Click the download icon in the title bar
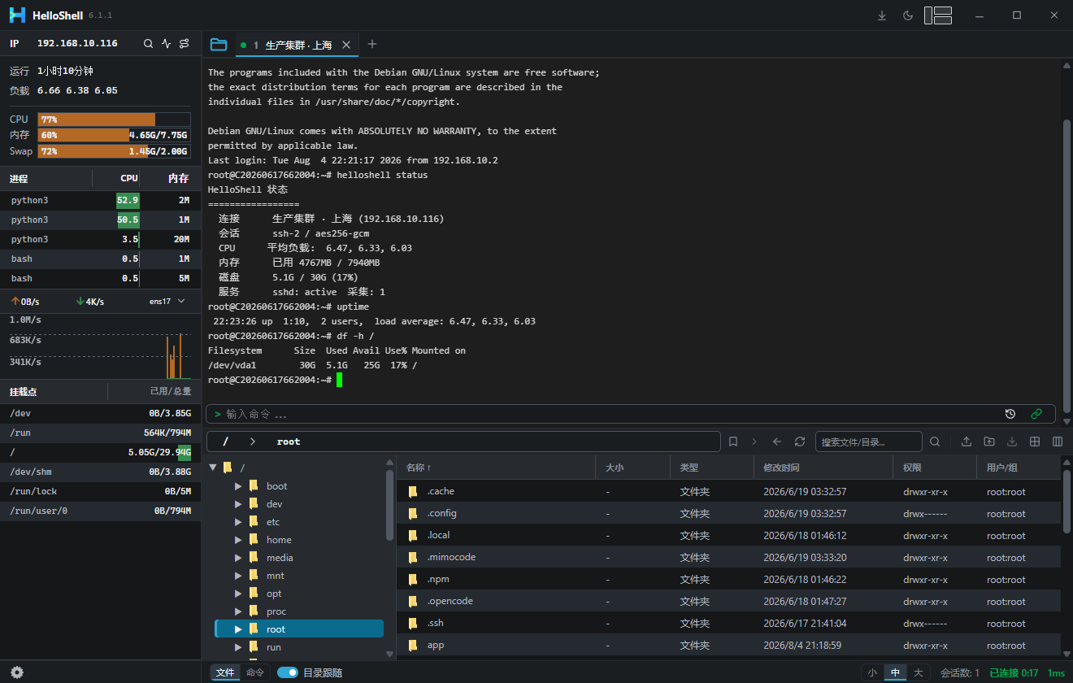Viewport: 1073px width, 683px height. pos(882,15)
